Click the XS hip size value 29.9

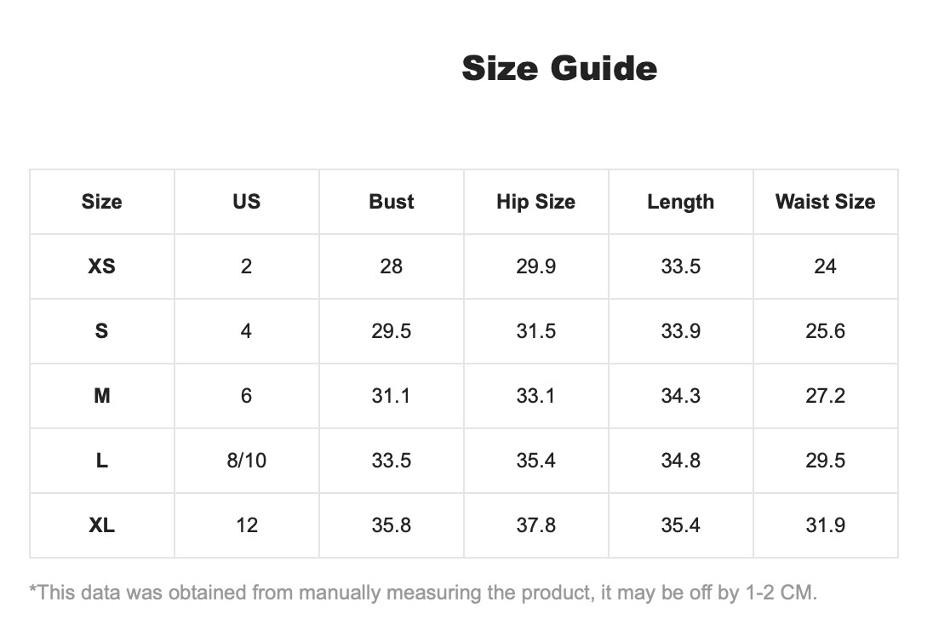point(536,266)
